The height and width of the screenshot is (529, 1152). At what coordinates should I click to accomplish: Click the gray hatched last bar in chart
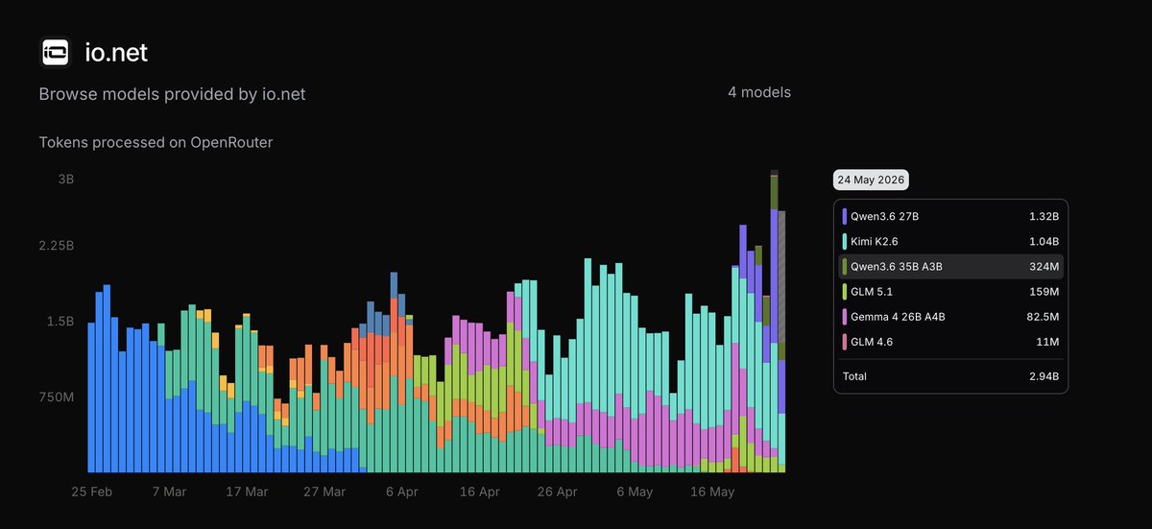click(x=782, y=277)
